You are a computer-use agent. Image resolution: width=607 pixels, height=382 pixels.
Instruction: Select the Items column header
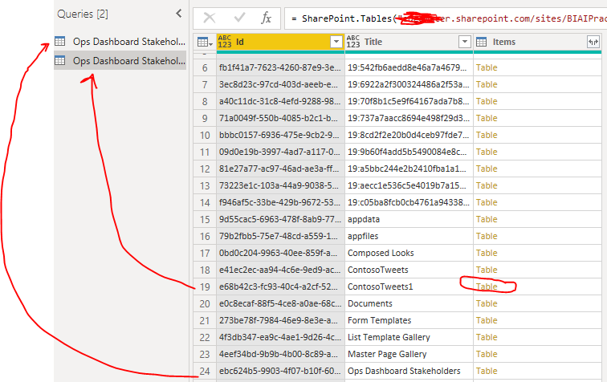pos(537,42)
